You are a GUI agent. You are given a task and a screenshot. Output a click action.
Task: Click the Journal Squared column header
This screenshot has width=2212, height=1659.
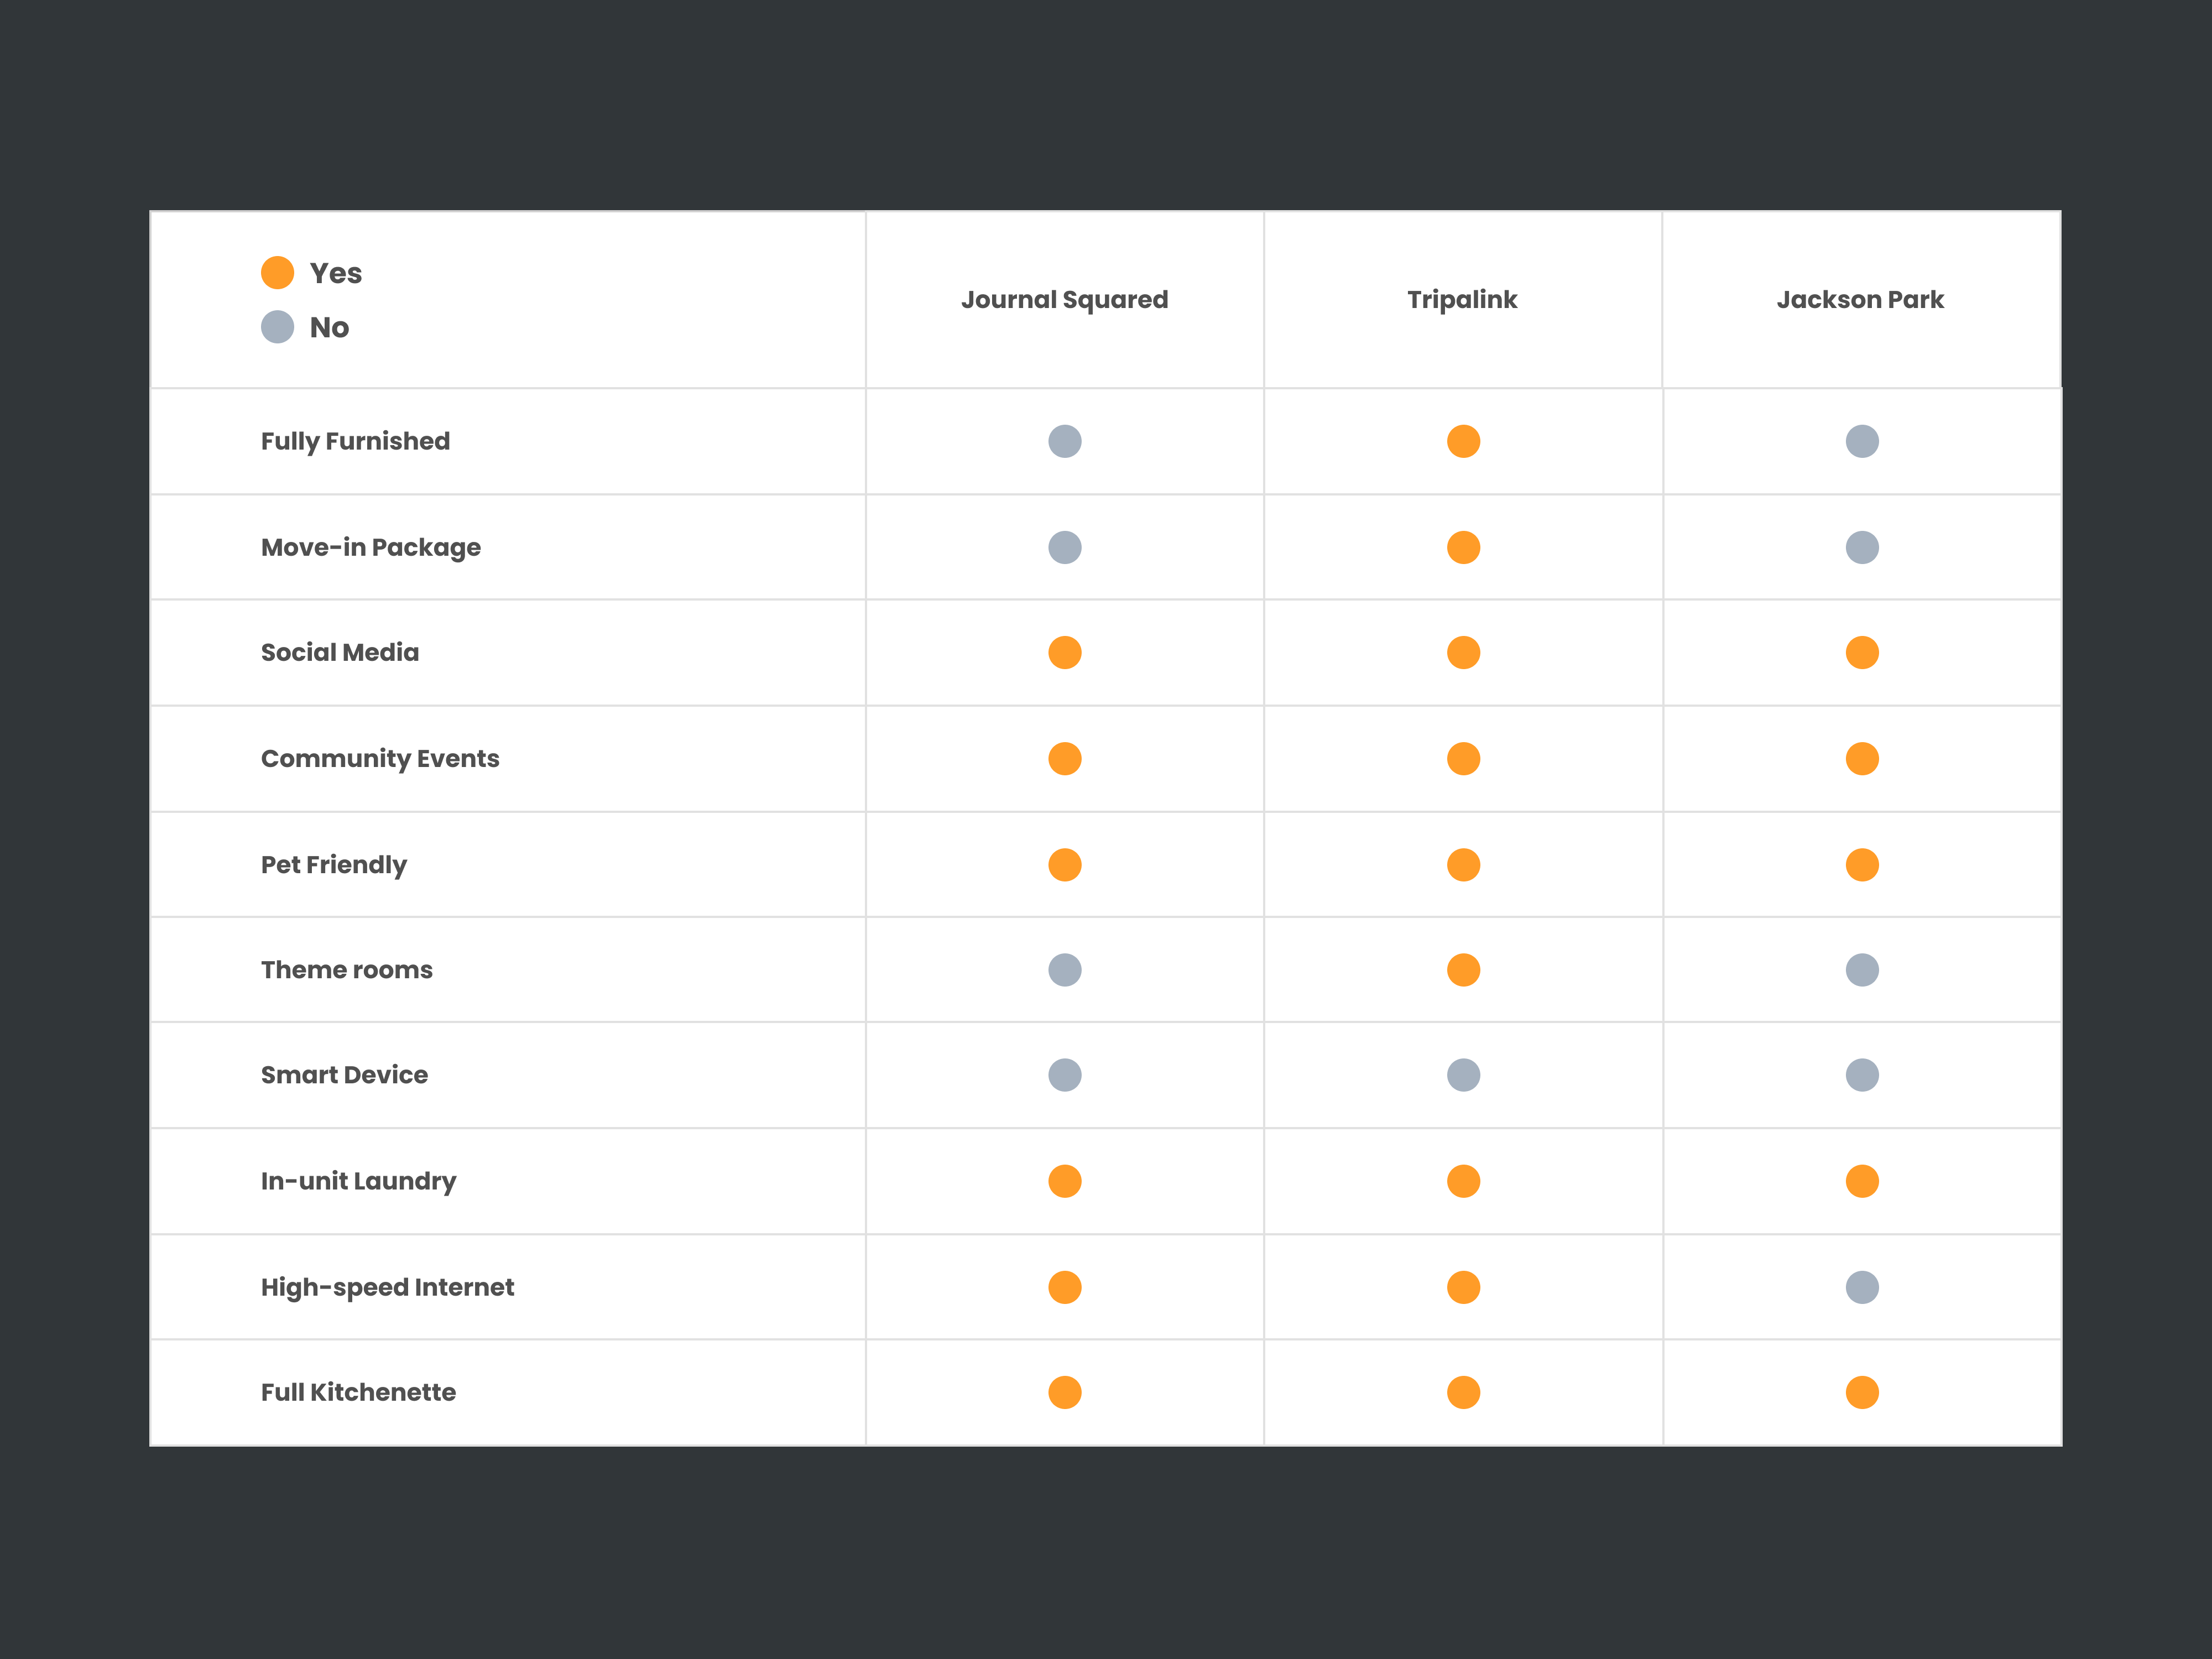(1064, 300)
